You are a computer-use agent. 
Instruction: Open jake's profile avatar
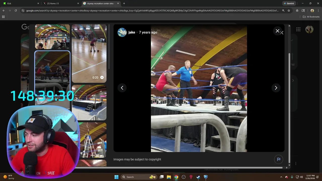[122, 32]
